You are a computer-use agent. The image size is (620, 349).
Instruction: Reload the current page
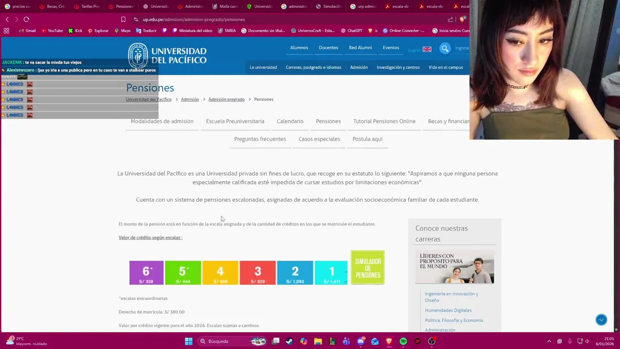point(26,19)
